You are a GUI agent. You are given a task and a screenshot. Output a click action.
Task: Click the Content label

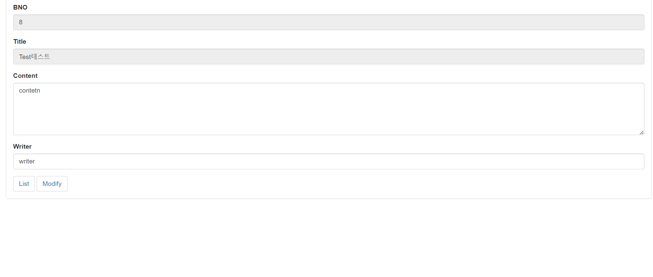coord(25,76)
